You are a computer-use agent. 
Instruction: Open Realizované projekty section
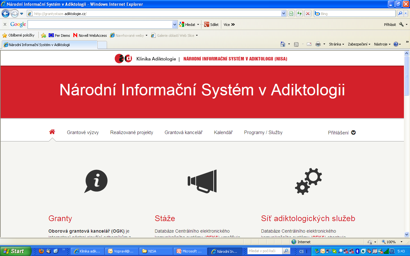pyautogui.click(x=132, y=132)
